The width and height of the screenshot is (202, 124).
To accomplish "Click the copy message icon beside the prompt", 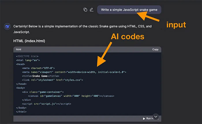I will 85,10.
